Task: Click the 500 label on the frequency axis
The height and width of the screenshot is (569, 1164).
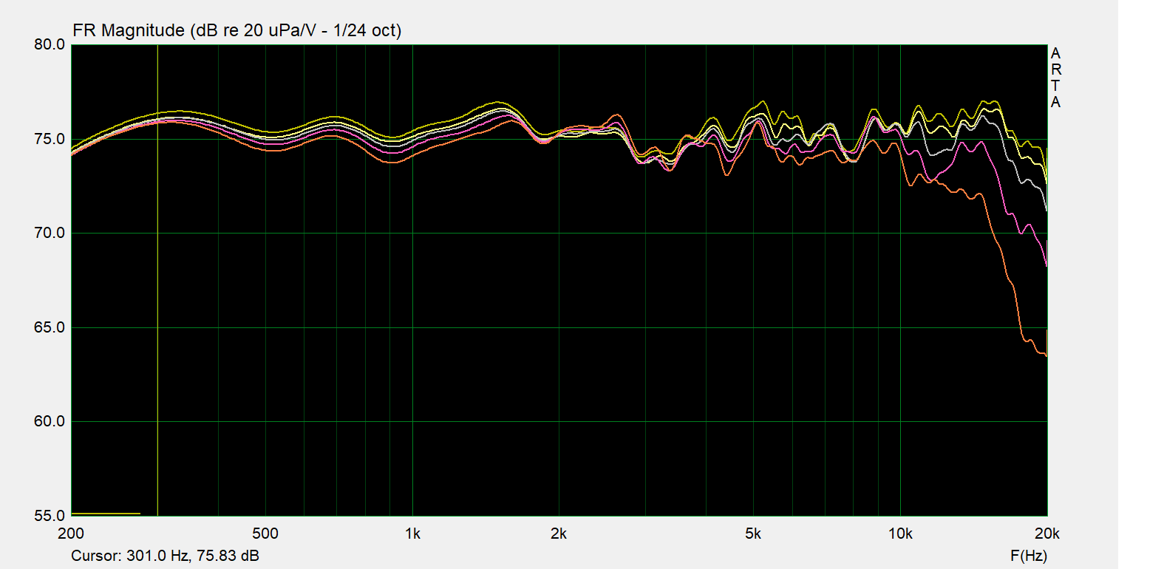Action: (265, 534)
